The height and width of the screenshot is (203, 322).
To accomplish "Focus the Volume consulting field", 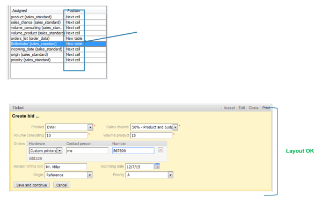I will [67, 135].
